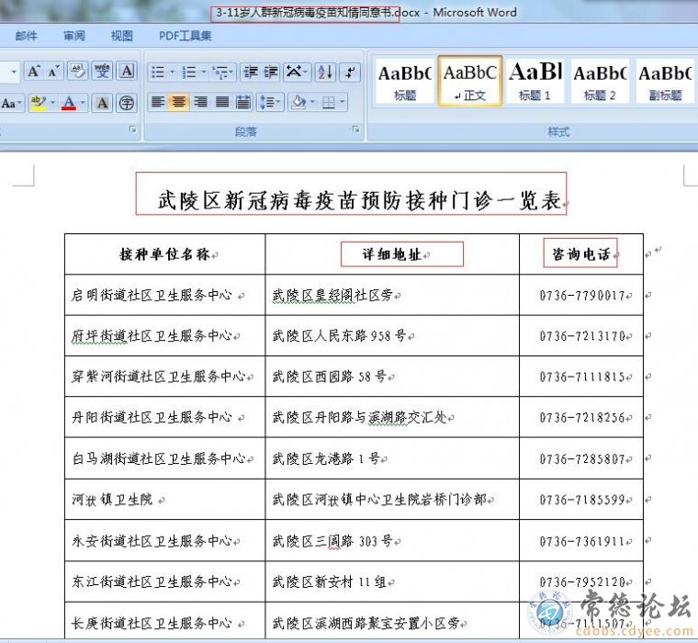Apply numbered list formatting
This screenshot has height=643, width=698.
189,72
